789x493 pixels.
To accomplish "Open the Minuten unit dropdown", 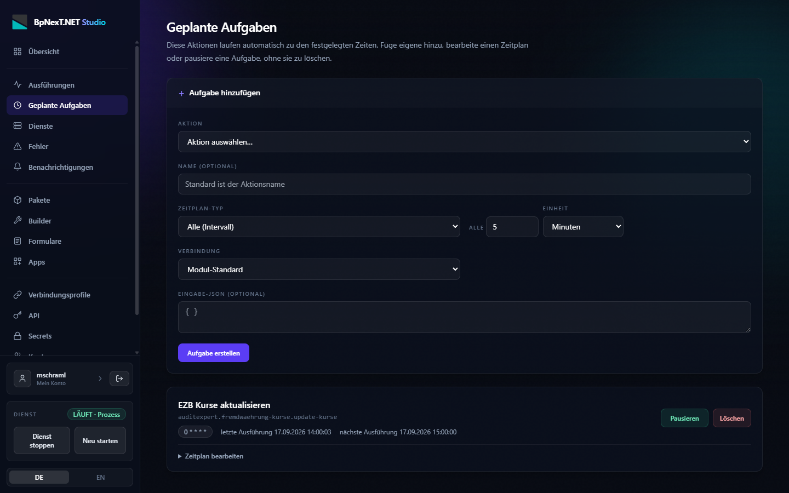I will coord(583,227).
